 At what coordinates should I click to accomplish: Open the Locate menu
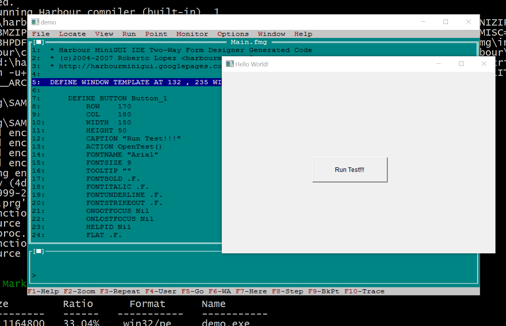(x=72, y=34)
